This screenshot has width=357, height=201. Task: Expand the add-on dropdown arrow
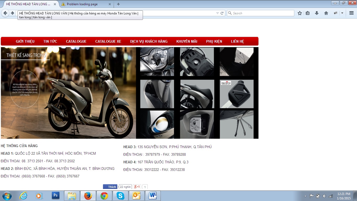(x=342, y=13)
